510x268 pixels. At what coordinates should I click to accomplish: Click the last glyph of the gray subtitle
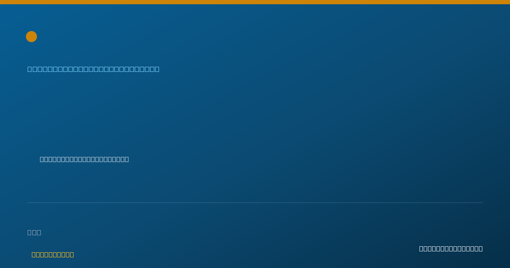126,159
